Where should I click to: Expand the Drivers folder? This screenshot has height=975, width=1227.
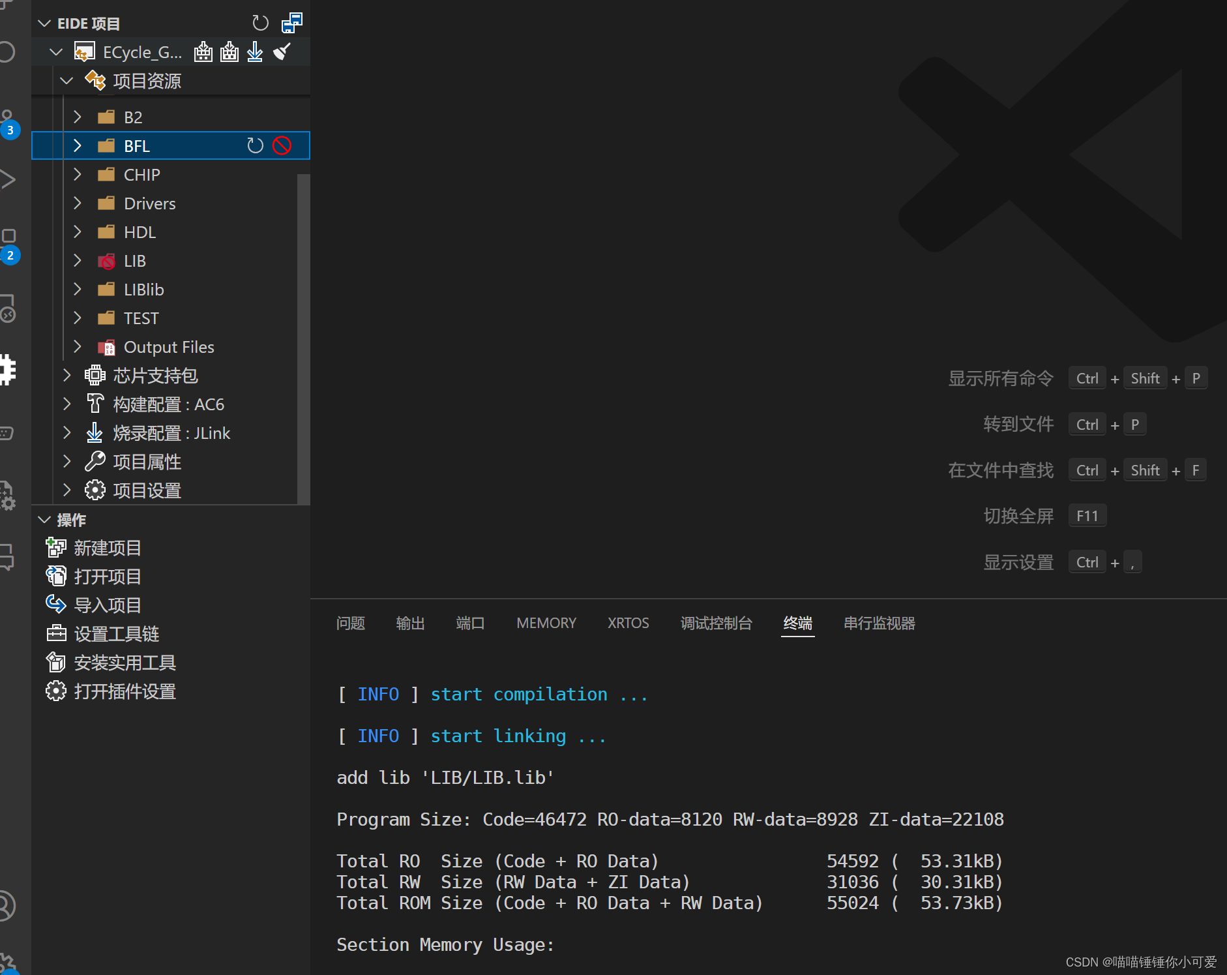point(78,203)
